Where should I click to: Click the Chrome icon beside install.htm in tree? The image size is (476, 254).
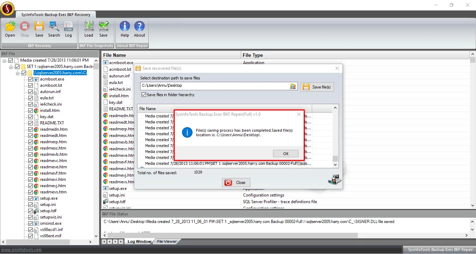[x=36, y=110]
